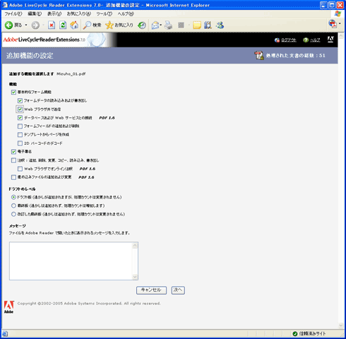The image size is (346, 339).
Task: Click the Messenger toolbar icon
Action: 220,25
